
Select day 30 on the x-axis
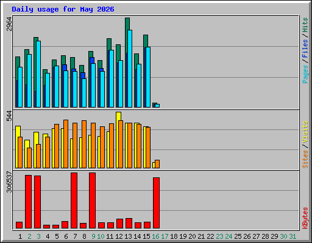(x=283, y=236)
